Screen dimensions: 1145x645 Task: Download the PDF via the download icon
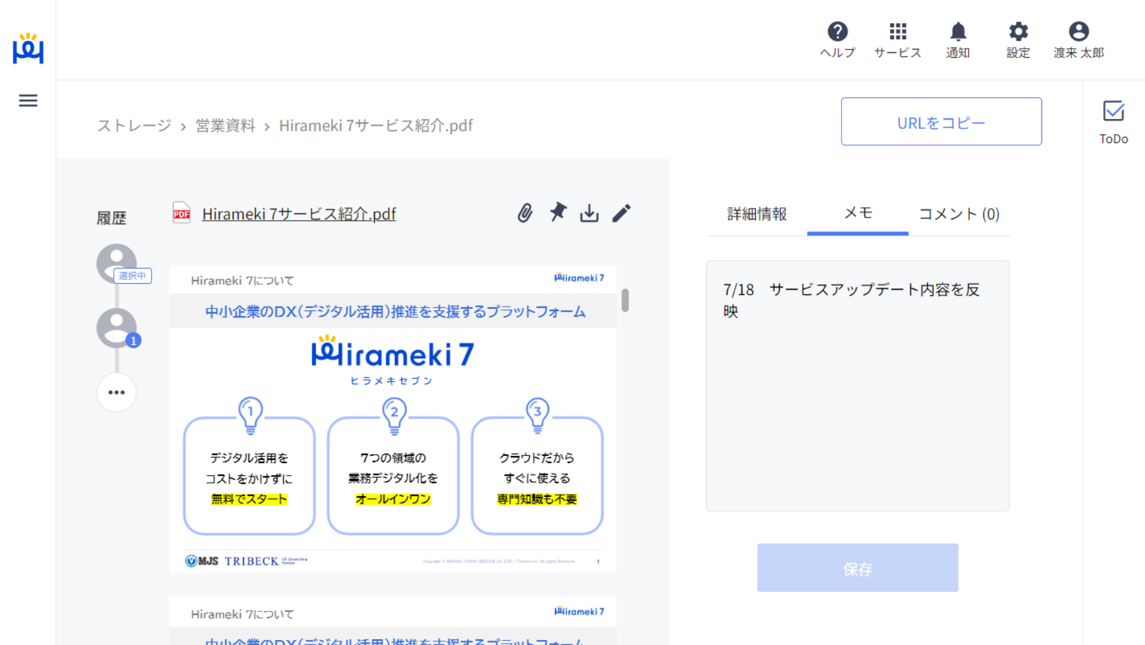point(590,214)
